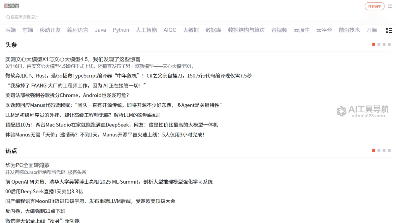Open the category list grid icon
396x223 pixels.
(389, 30)
